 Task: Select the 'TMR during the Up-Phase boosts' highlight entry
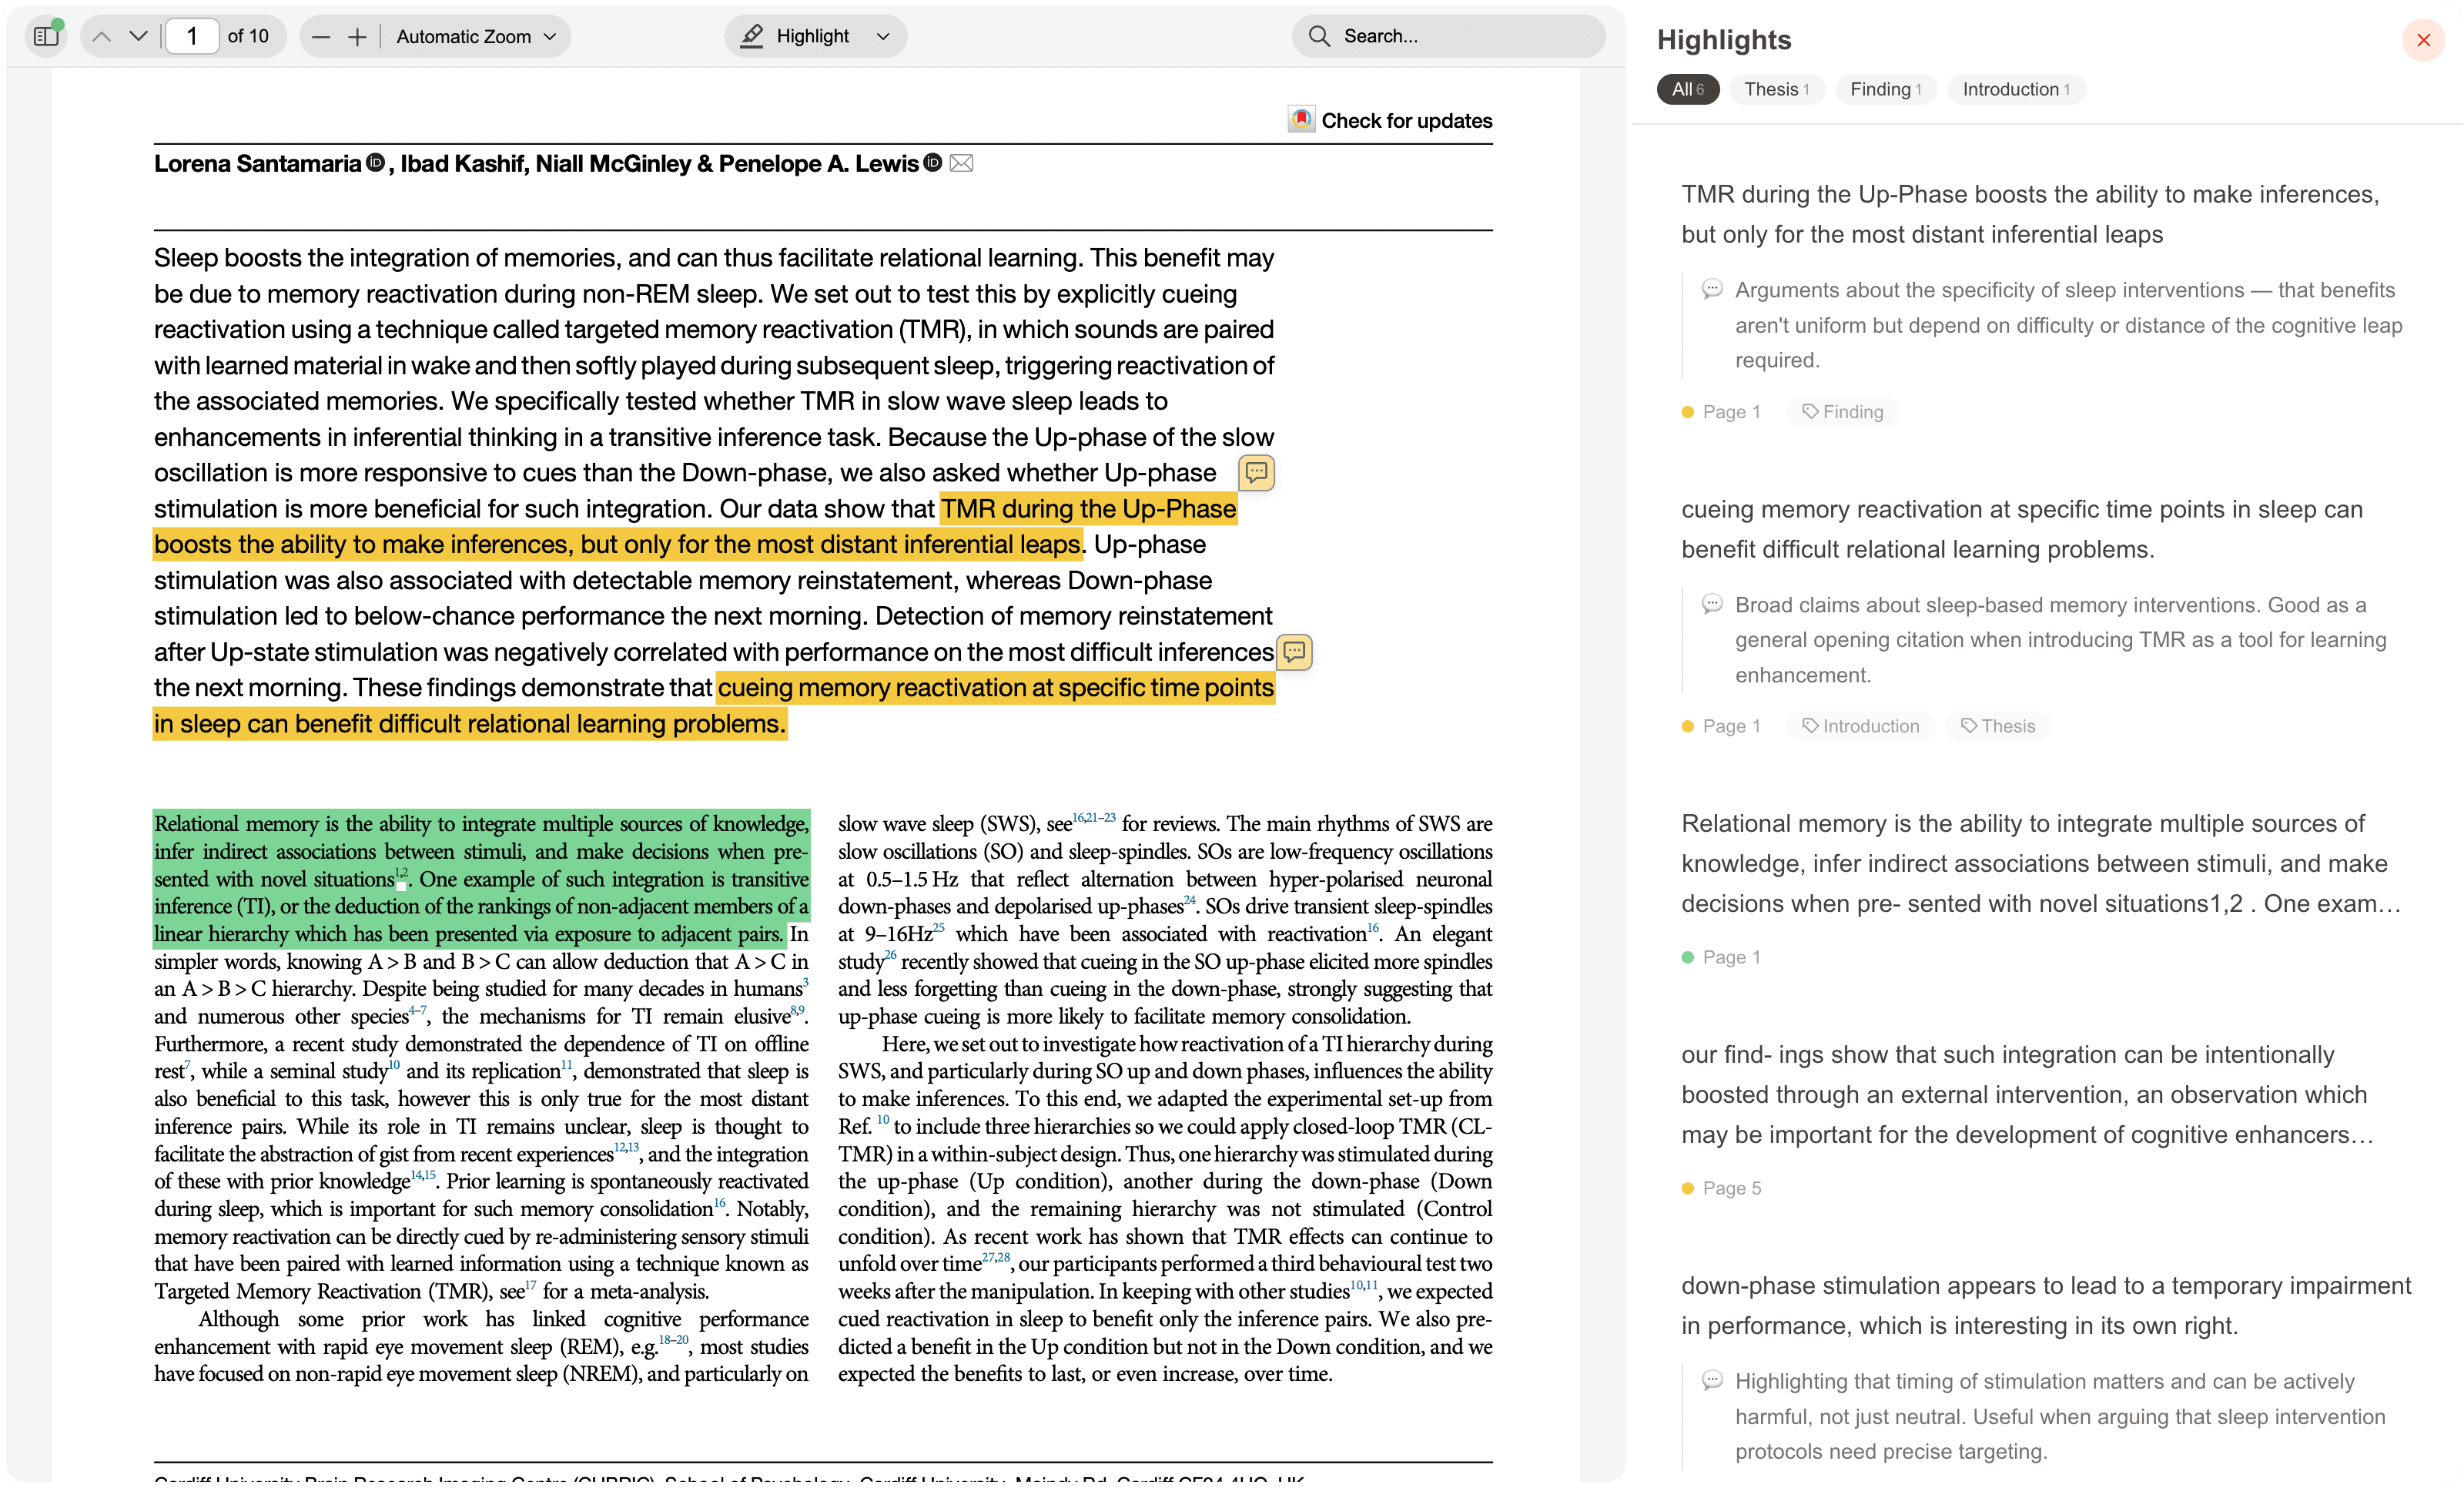[2030, 214]
